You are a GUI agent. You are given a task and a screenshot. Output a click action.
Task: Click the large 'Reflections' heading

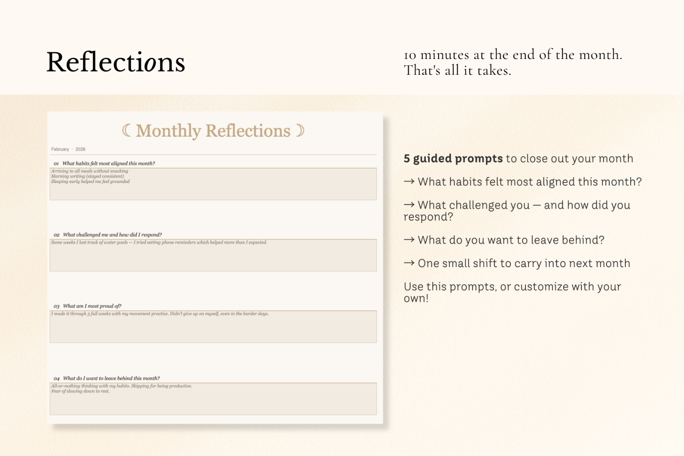tap(115, 62)
